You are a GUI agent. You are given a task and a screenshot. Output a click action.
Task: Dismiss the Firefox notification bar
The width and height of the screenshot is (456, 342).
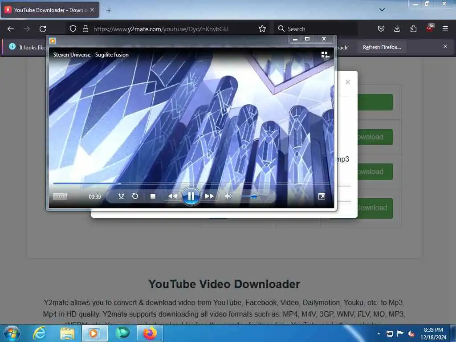pyautogui.click(x=445, y=46)
